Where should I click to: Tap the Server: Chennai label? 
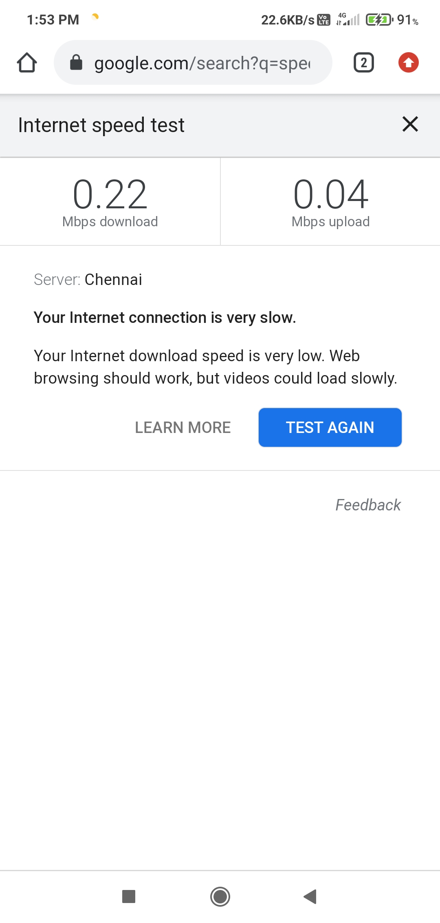point(88,280)
